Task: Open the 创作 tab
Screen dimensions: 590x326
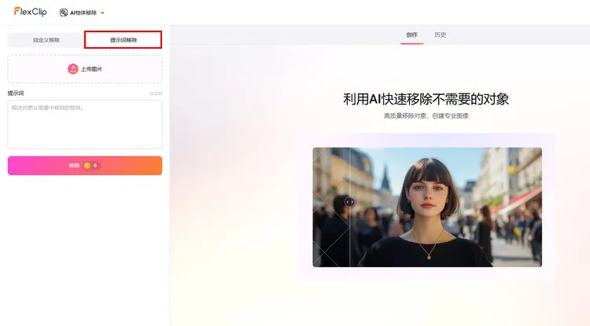Action: coord(411,35)
